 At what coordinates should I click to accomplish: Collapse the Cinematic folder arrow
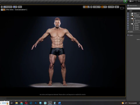coord(131,15)
